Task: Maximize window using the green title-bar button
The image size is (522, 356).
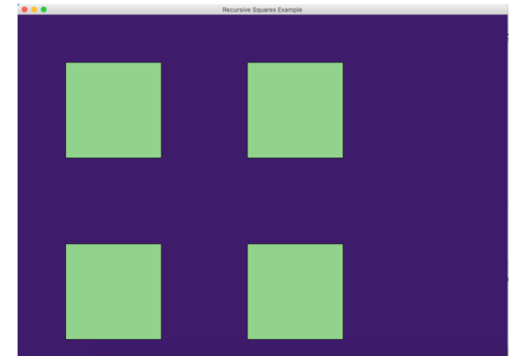Action: pos(43,9)
